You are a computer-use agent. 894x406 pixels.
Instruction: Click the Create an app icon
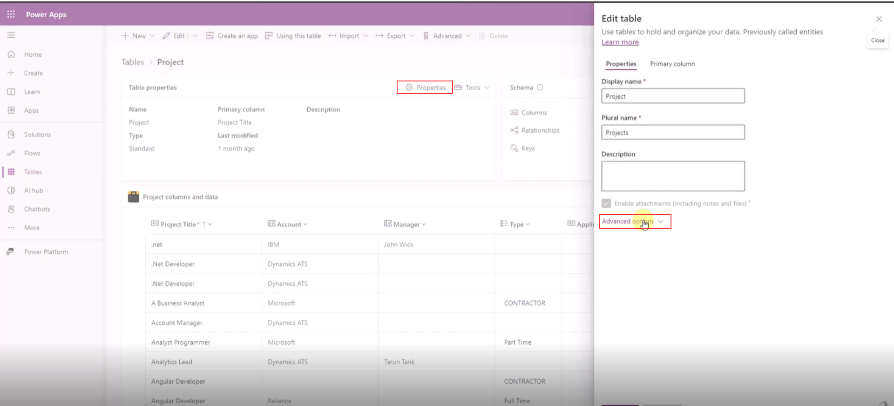[210, 36]
